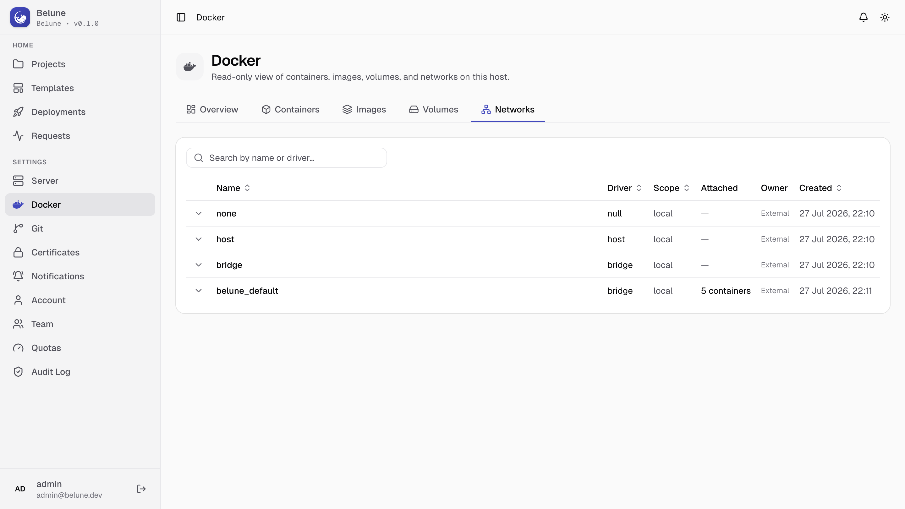Expand the host network row
The image size is (905, 509).
pos(199,239)
